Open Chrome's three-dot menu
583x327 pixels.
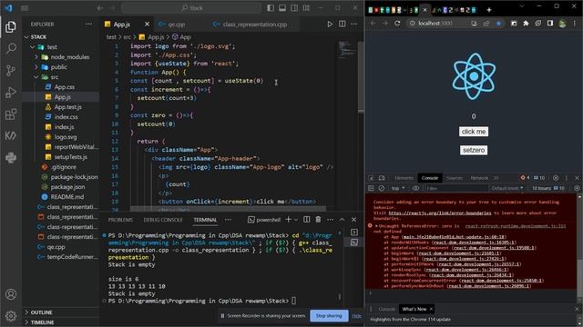[575, 24]
